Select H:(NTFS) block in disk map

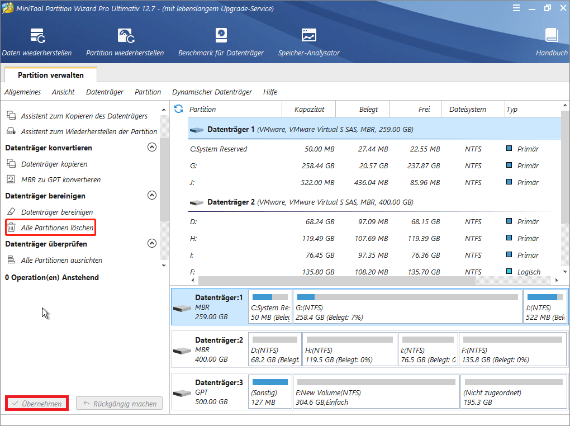coord(350,349)
